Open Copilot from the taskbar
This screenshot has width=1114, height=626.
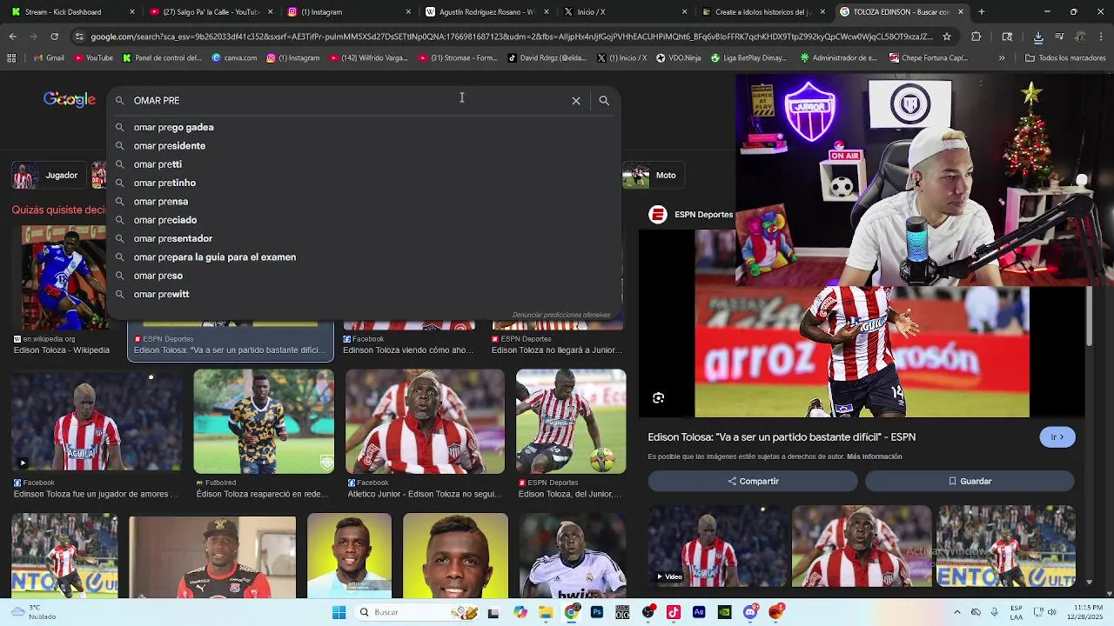tap(520, 612)
